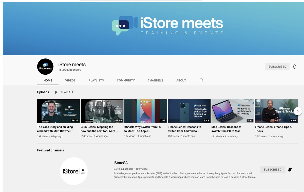Image resolution: width=304 pixels, height=192 pixels.
Task: Open the #Shorts Why Switch thumbnail
Action: point(146,111)
